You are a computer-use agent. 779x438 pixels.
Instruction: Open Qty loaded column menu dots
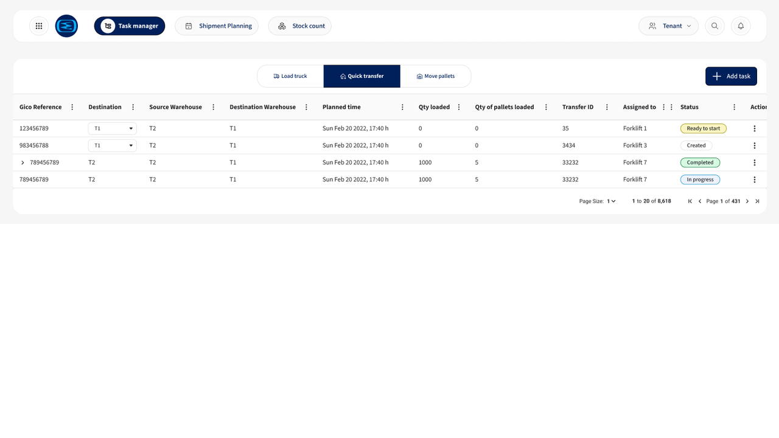[x=459, y=107]
